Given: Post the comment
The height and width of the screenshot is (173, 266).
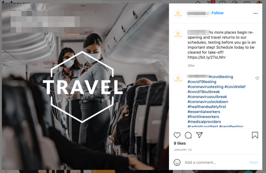Looking at the screenshot, I should 253,162.
